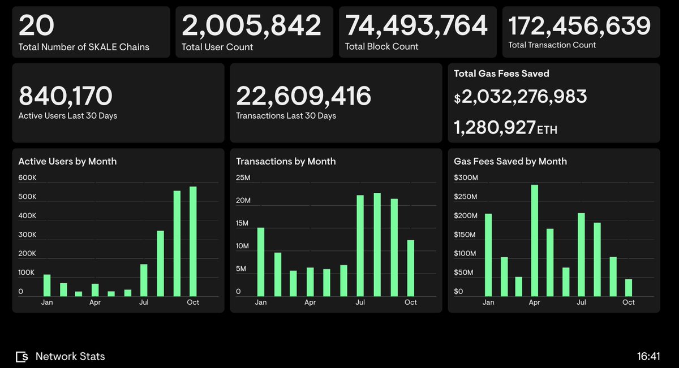This screenshot has width=679, height=368.
Task: Click the $0 axis label
Action: tap(458, 292)
